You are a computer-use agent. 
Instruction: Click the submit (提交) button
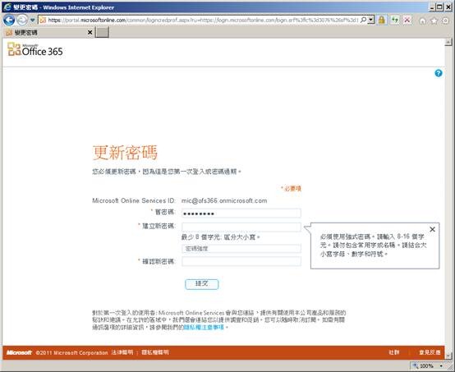(x=202, y=284)
